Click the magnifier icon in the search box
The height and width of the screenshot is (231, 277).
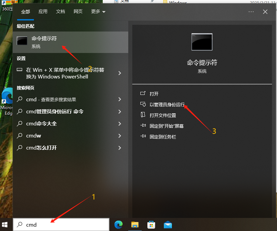[x=19, y=225]
